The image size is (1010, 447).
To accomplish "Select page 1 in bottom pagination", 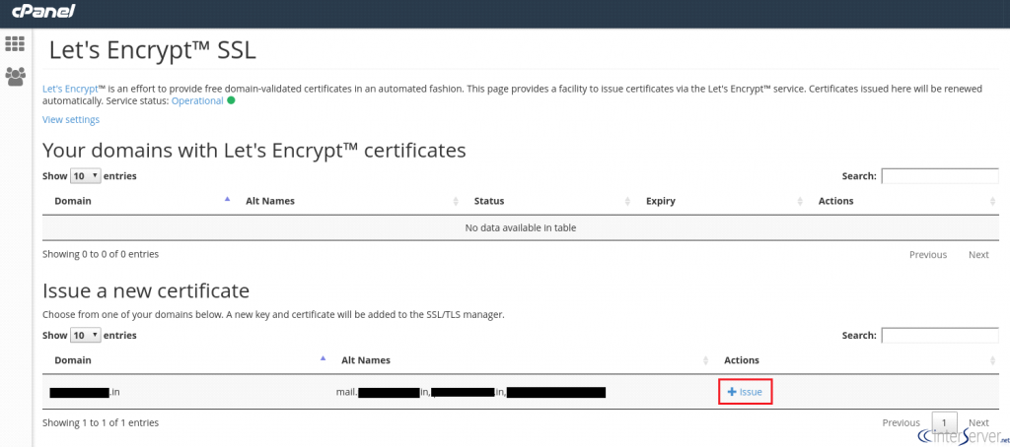I will pos(944,422).
